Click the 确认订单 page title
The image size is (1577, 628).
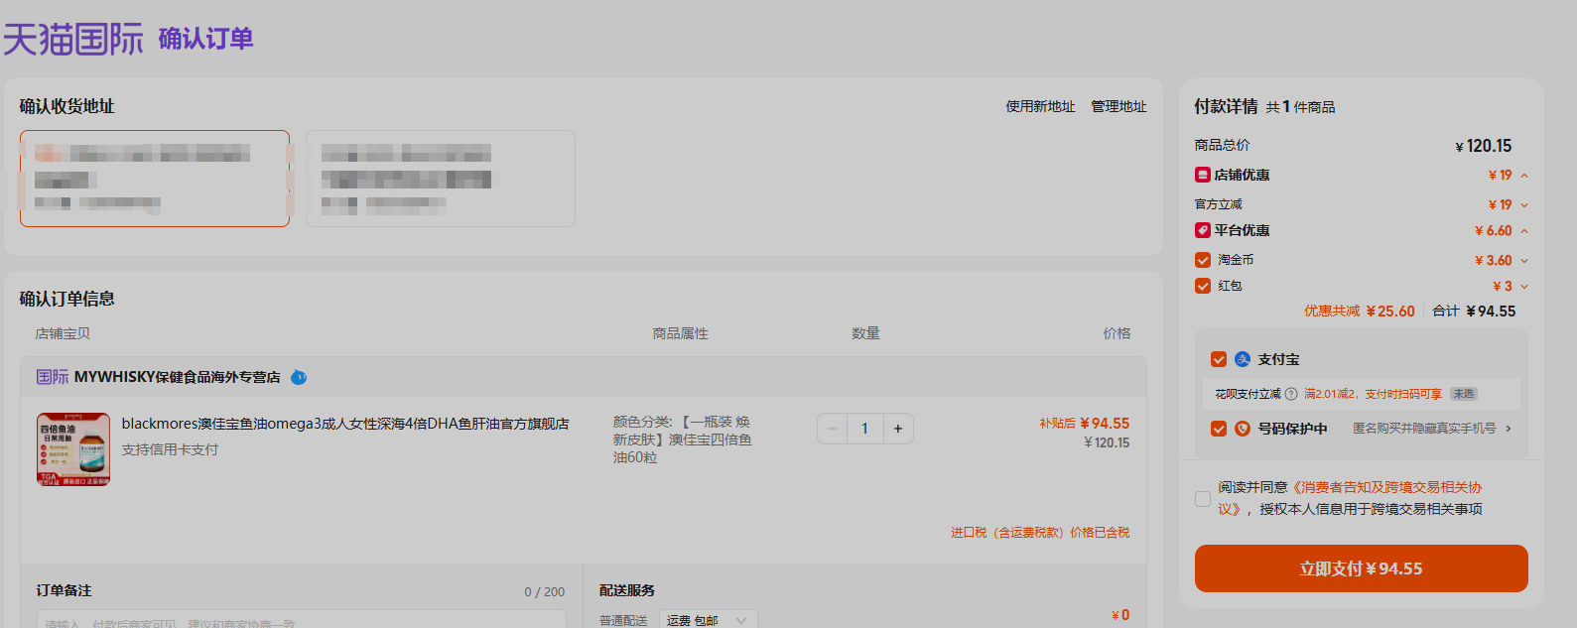point(206,39)
